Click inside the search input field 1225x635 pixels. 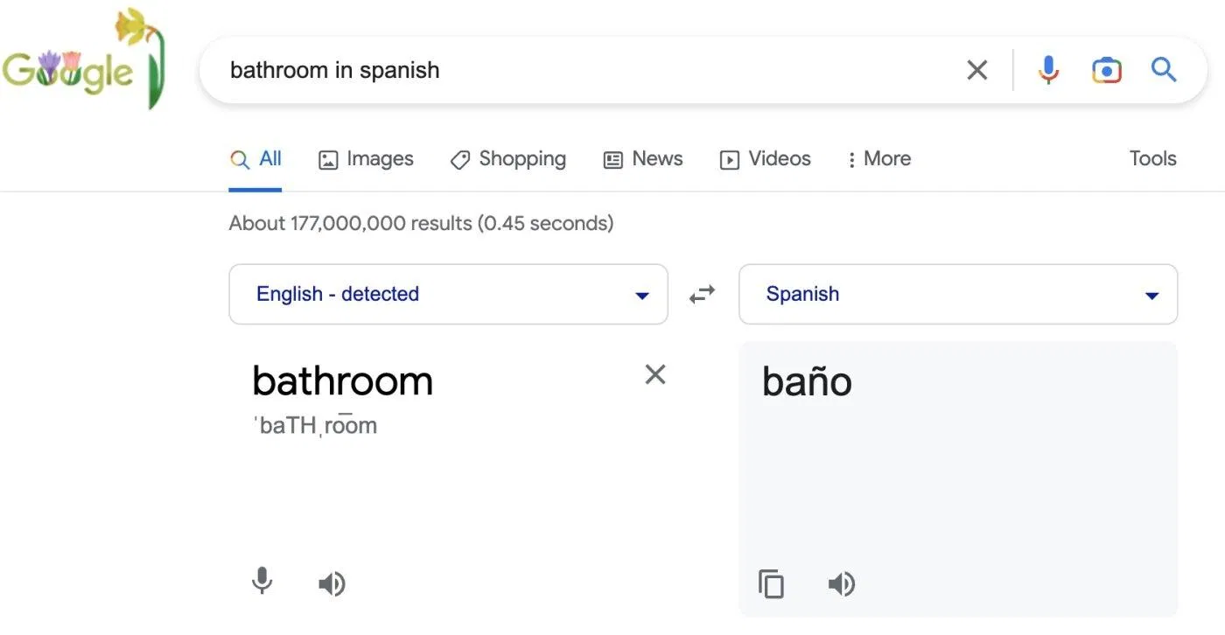525,69
